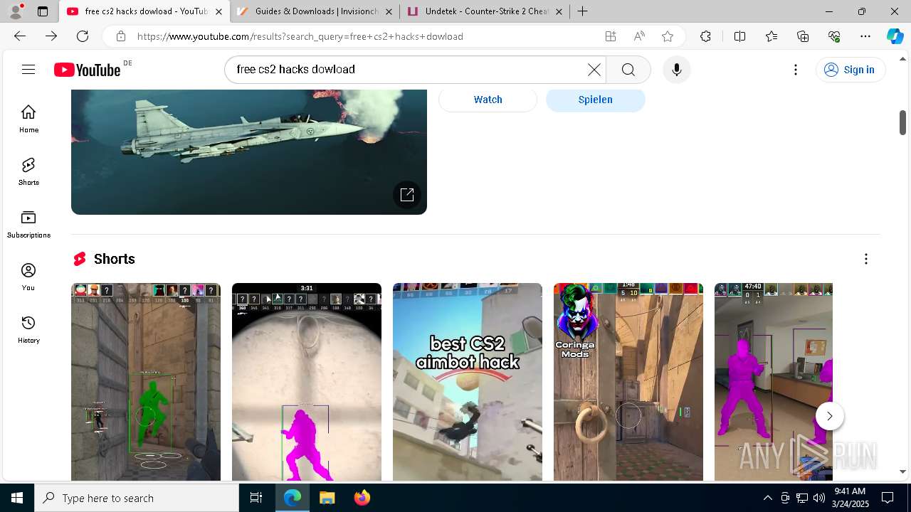Click the Windows taskbar search box
Screen dimensions: 911x512
tap(137, 498)
